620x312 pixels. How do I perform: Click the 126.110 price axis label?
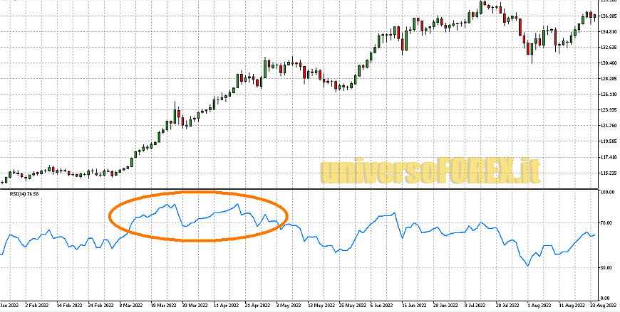607,95
